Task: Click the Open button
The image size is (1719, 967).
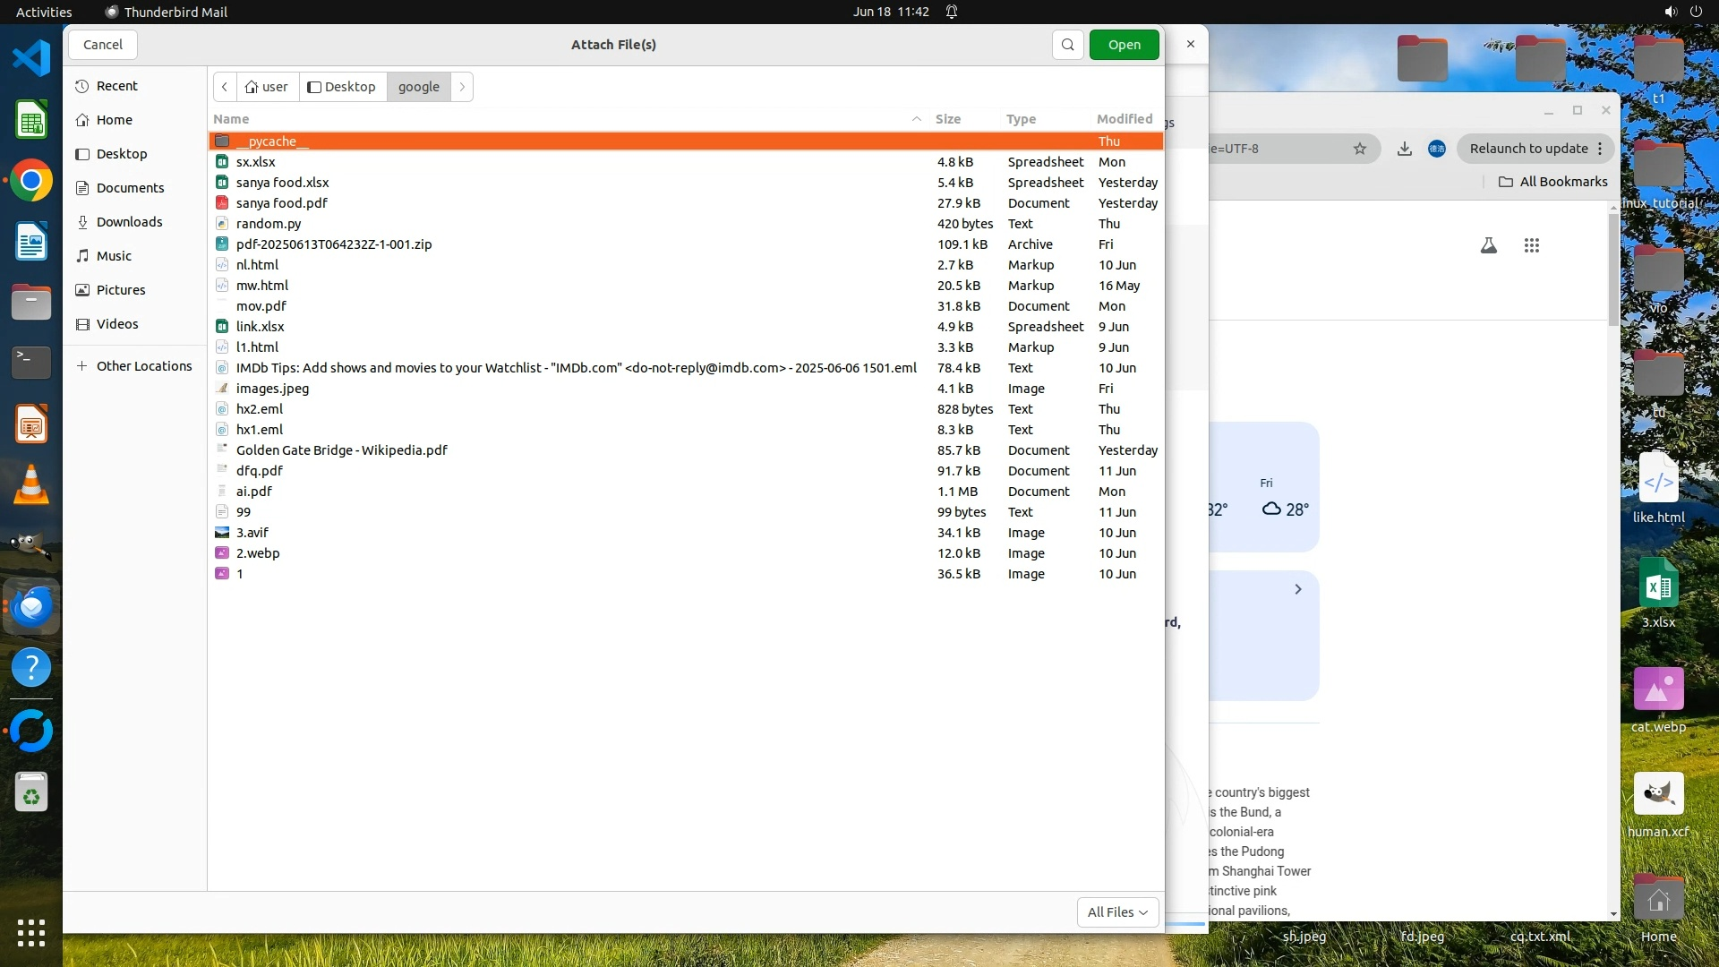Action: [x=1124, y=45]
